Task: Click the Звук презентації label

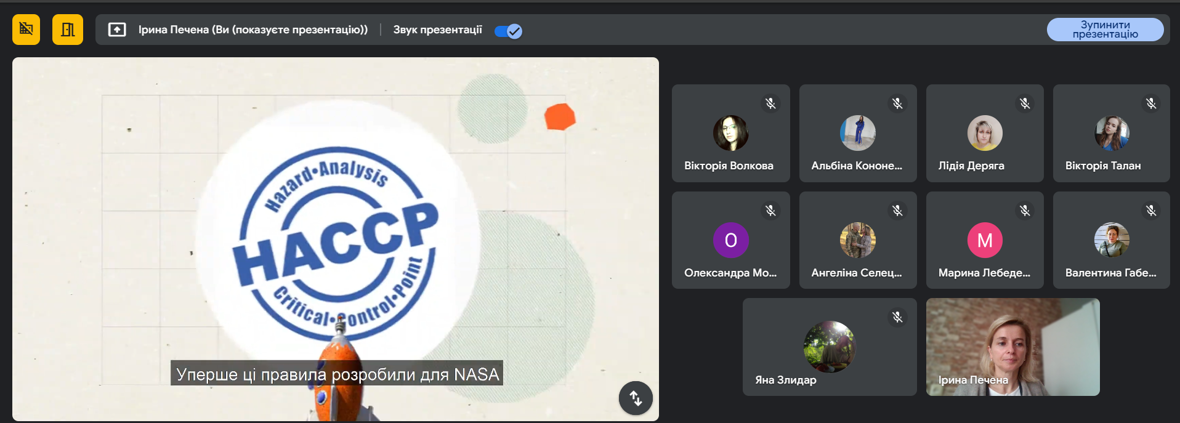Action: coord(438,30)
